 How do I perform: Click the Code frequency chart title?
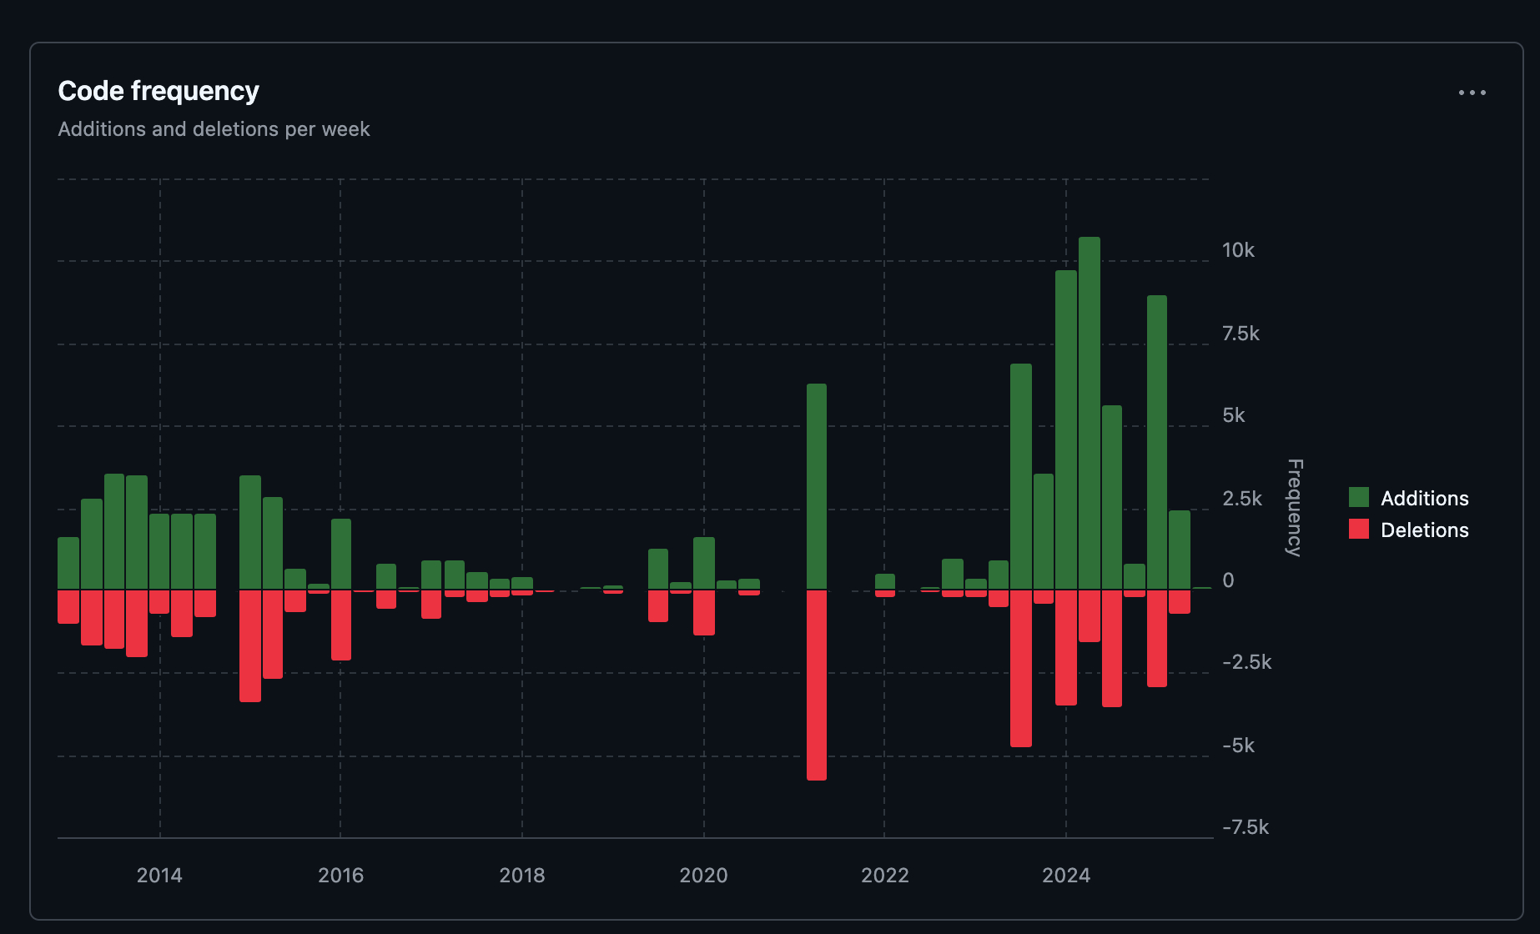pos(159,91)
